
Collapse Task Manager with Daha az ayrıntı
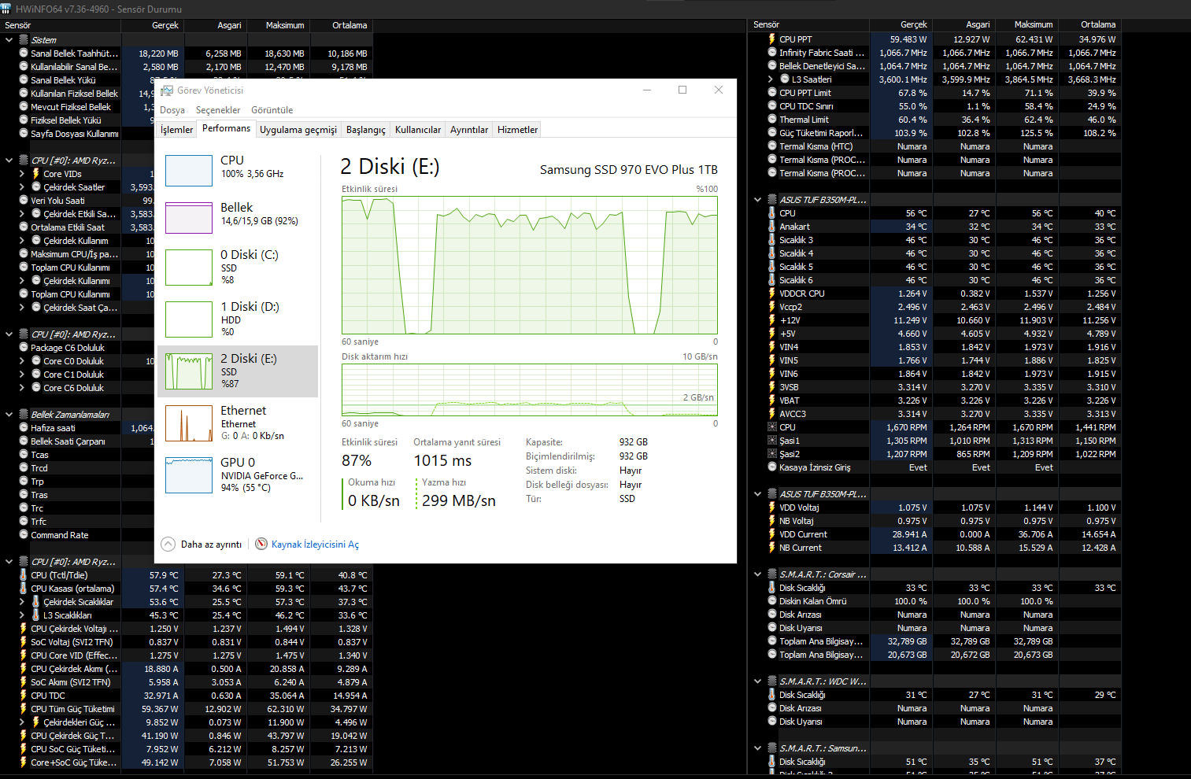pyautogui.click(x=202, y=544)
